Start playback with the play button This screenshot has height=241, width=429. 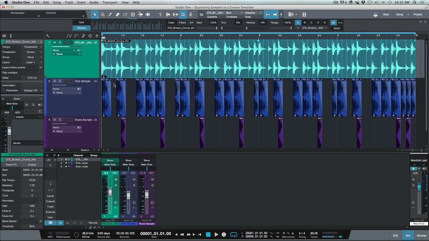216,235
